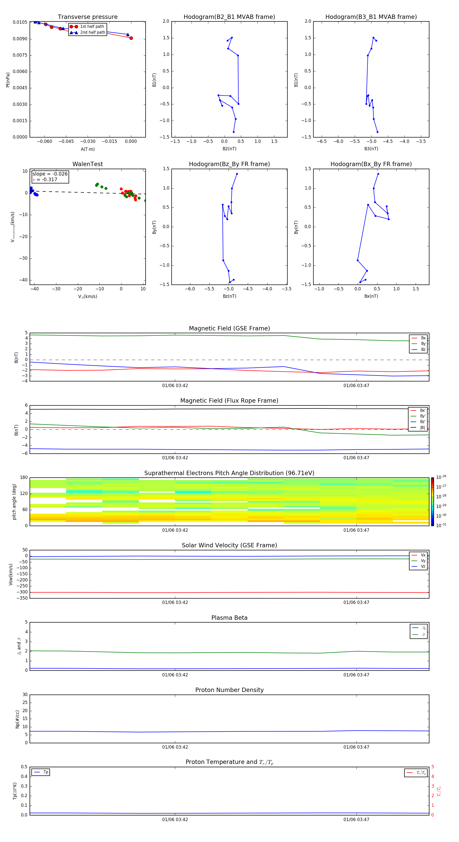The width and height of the screenshot is (459, 842).
Task: Click the 'WalenTest' plot title
Action: coord(87,164)
